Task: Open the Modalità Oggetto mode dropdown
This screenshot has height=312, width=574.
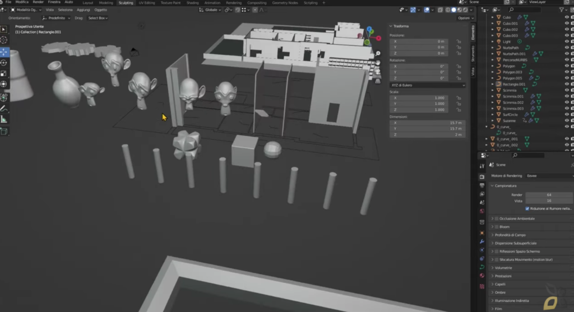Action: click(26, 10)
